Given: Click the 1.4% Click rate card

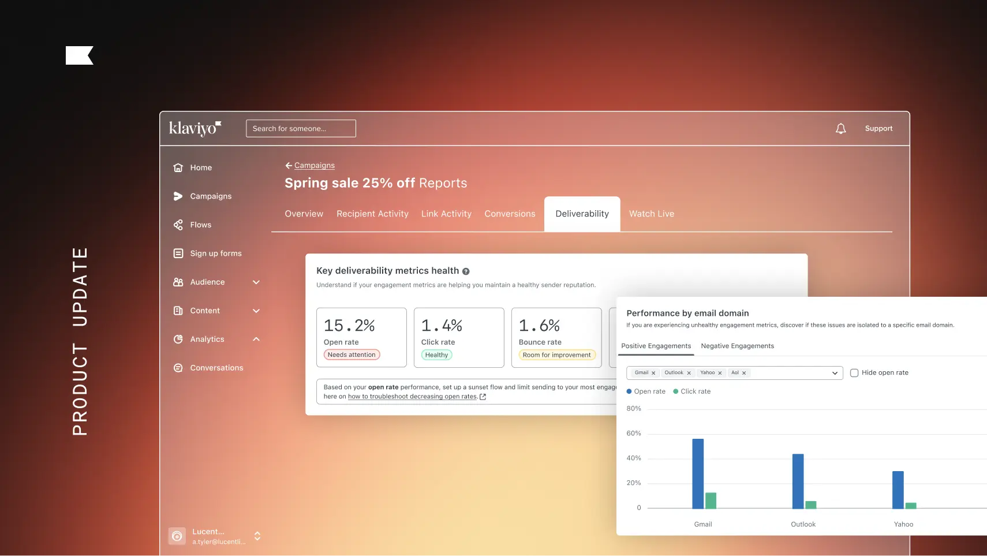Looking at the screenshot, I should [459, 338].
